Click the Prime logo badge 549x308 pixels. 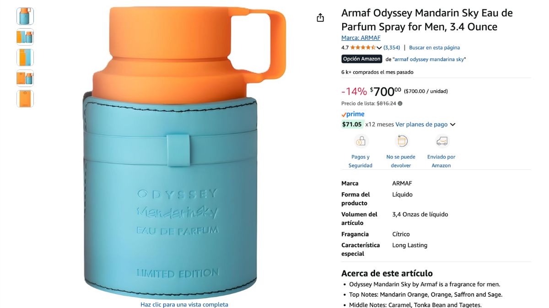pyautogui.click(x=353, y=114)
